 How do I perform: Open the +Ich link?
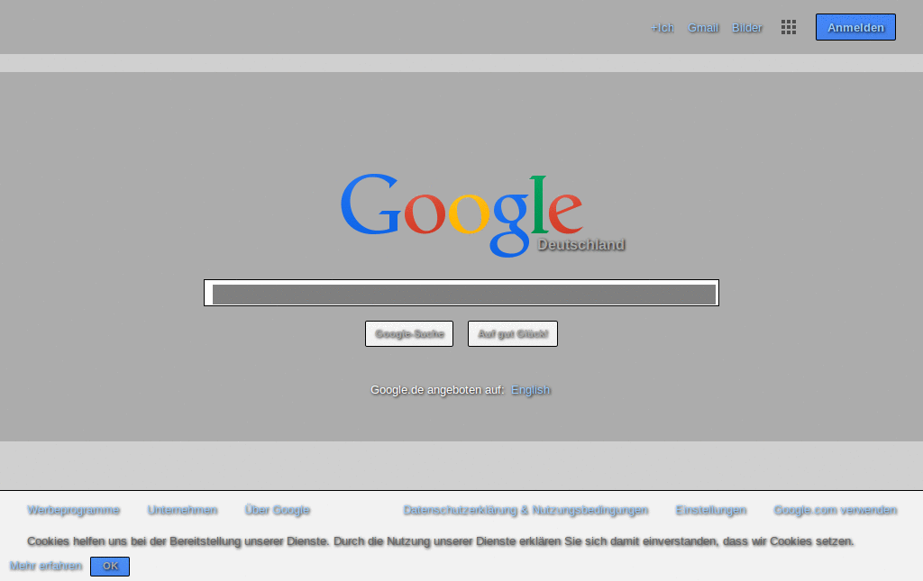(662, 28)
